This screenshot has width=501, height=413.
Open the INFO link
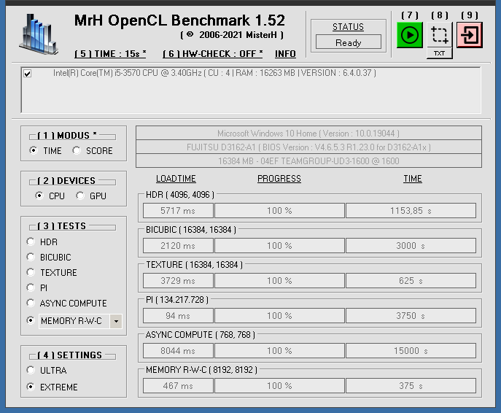click(285, 54)
